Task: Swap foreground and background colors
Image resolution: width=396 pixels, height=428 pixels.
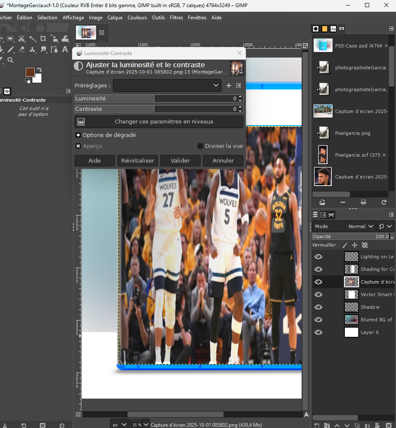Action: 39,69
